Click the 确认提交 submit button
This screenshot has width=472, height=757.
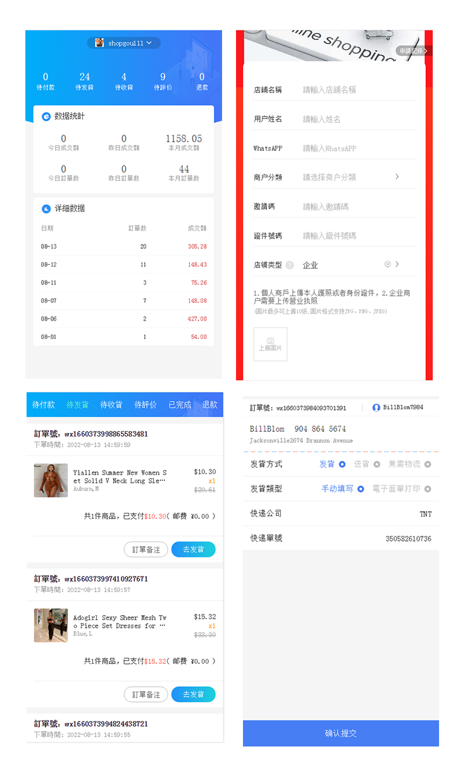[340, 733]
